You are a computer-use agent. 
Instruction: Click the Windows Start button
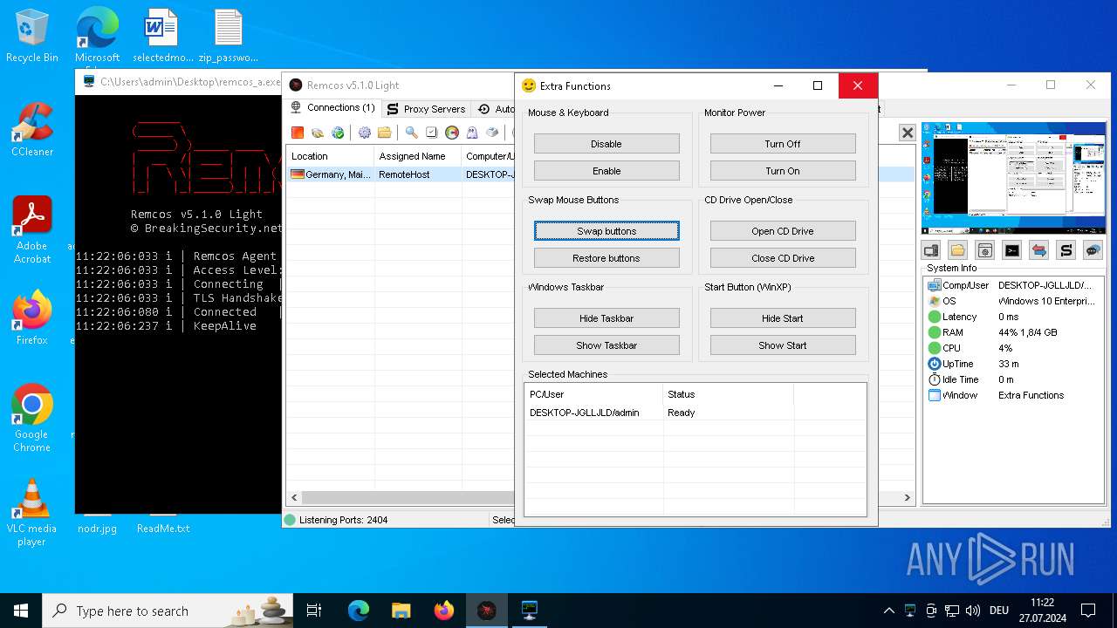coord(21,611)
